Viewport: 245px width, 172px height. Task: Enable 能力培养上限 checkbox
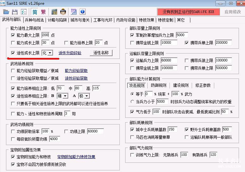pos(66,43)
